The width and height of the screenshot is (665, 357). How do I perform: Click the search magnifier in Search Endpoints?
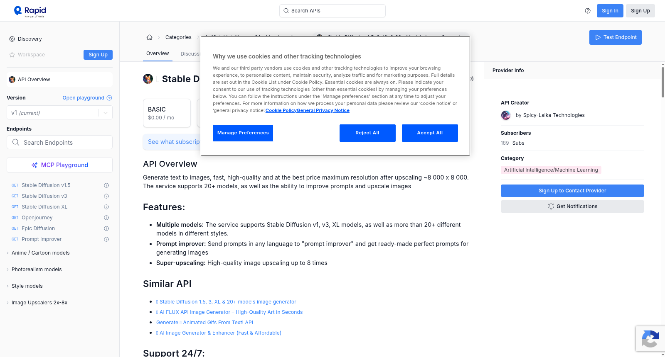coord(16,142)
